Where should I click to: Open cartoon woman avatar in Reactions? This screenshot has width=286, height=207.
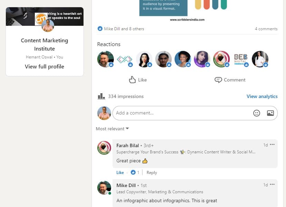coord(144,59)
